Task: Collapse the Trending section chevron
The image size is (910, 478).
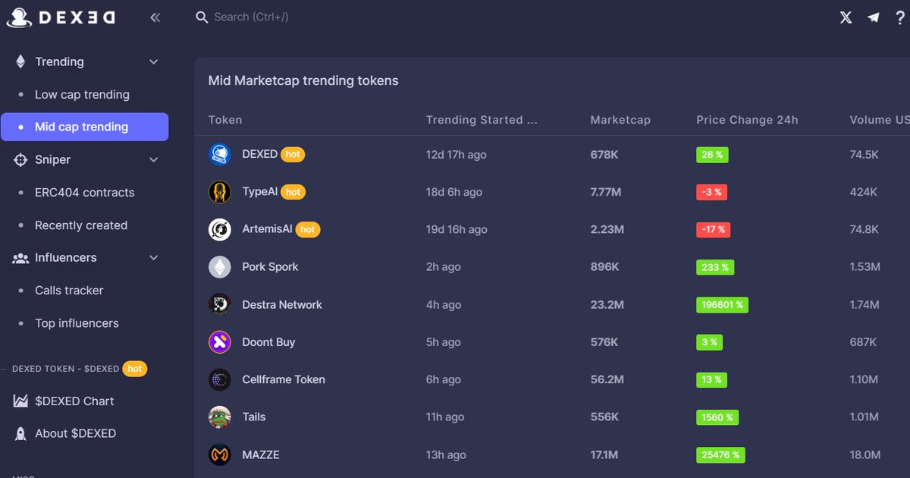Action: (154, 62)
